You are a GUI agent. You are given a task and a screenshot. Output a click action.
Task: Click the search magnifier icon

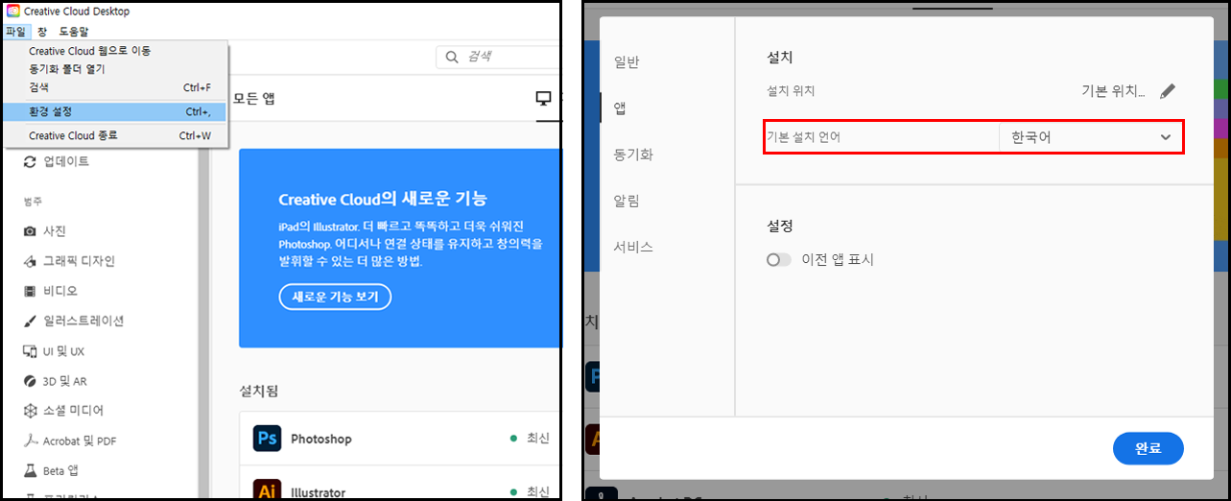452,58
